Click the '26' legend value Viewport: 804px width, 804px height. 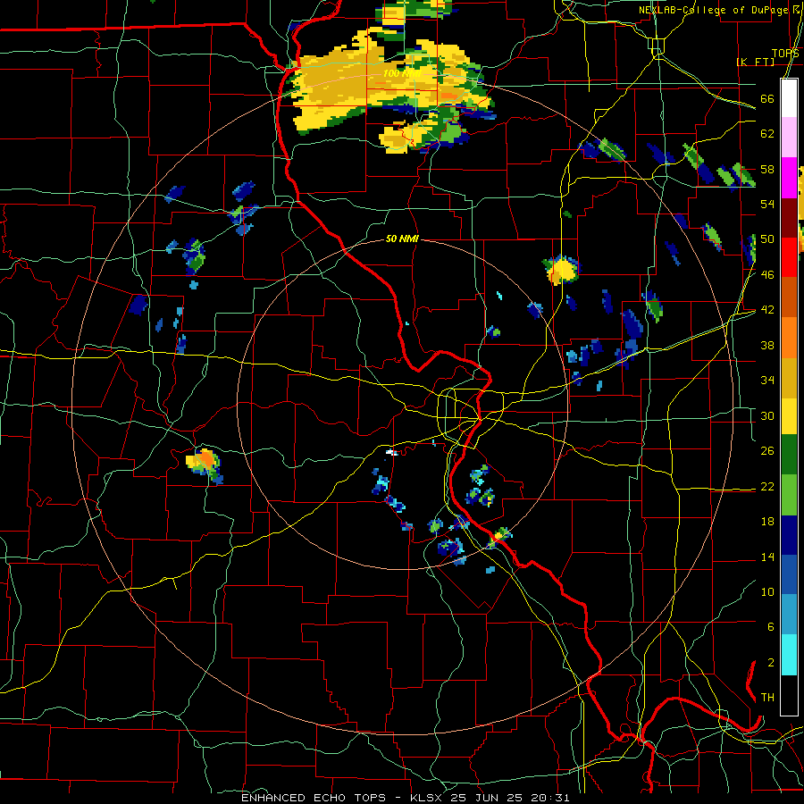(x=767, y=451)
